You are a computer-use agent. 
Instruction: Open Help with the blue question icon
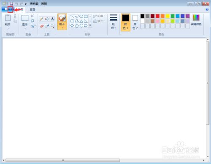(x=207, y=9)
